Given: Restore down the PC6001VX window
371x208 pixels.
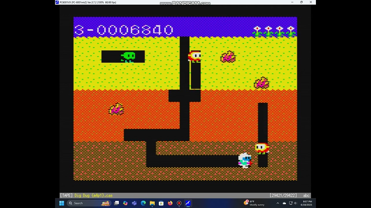Looking at the screenshot, I should (301, 2).
